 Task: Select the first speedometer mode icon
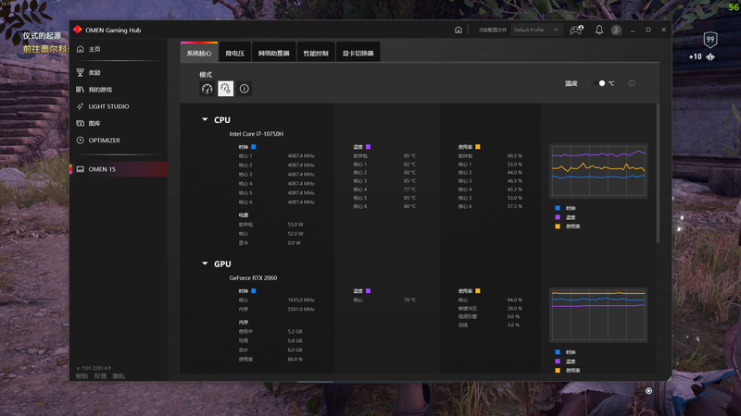point(207,89)
